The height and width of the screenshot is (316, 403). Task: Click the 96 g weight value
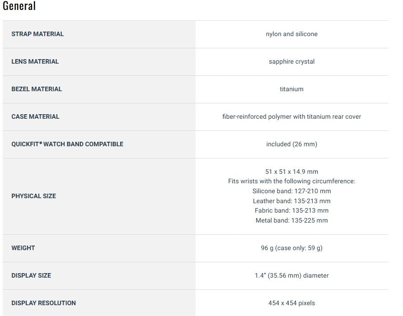tap(291, 248)
